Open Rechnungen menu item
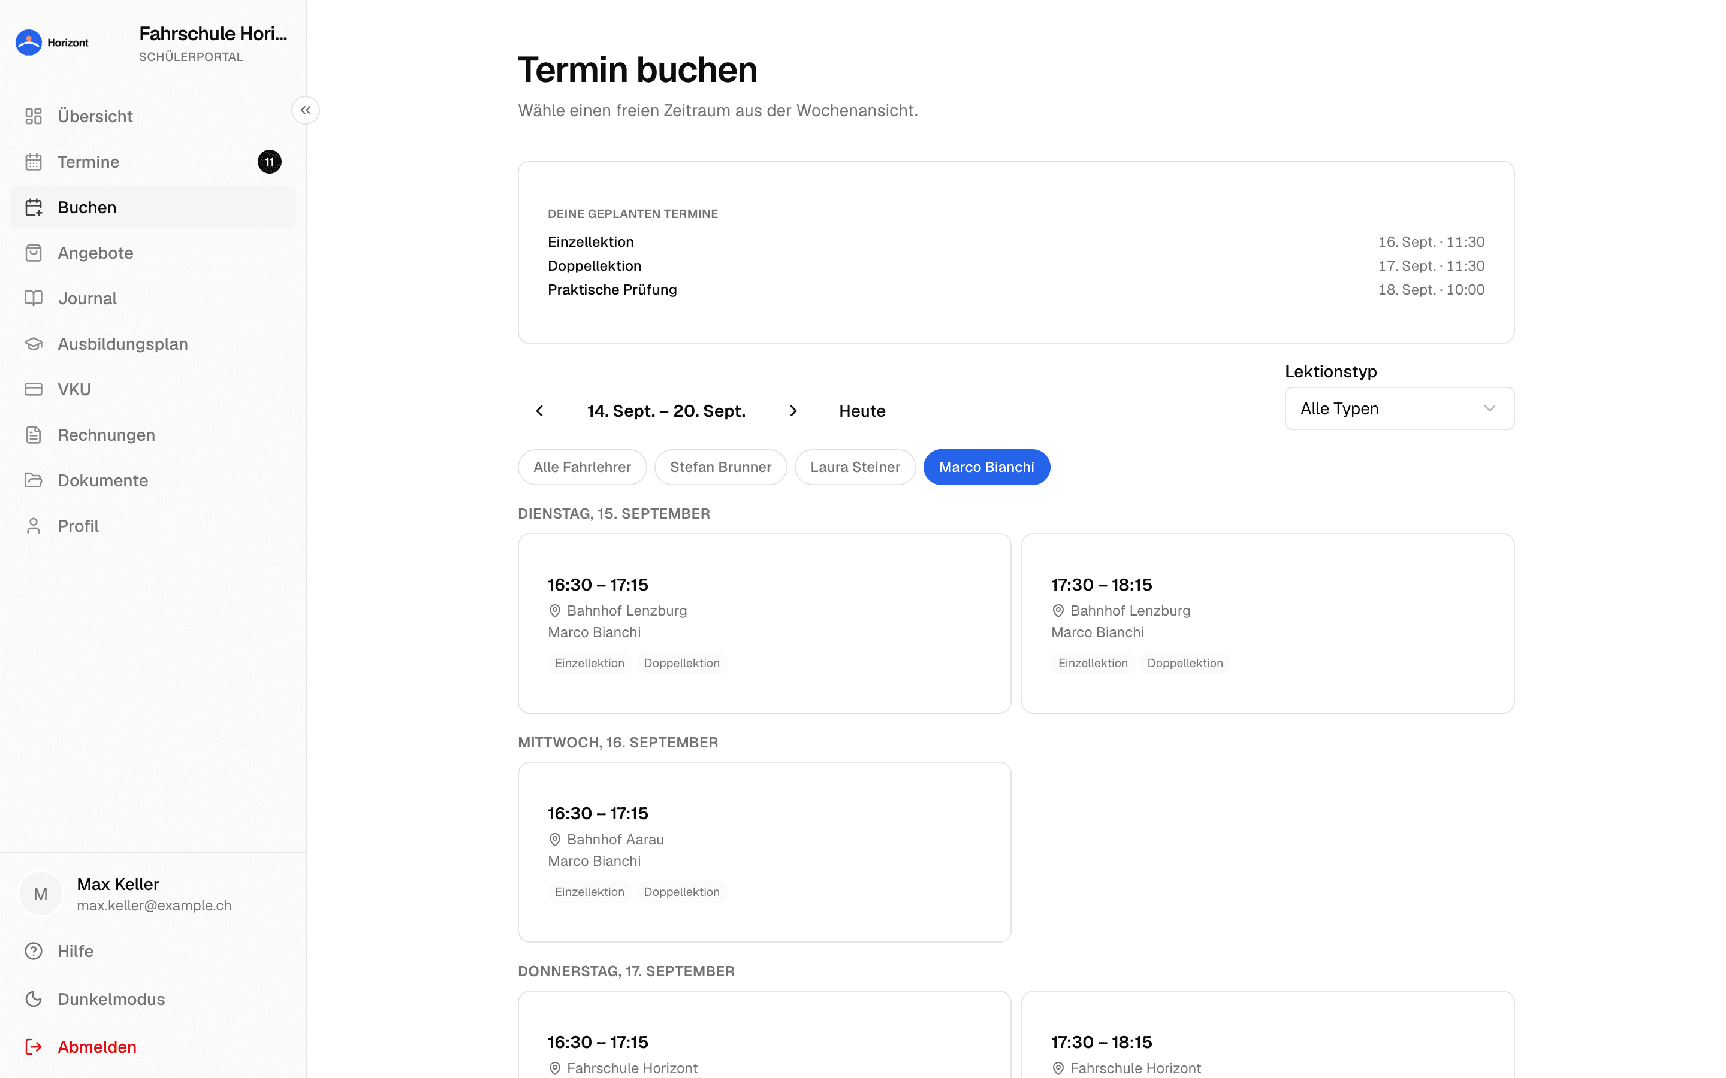 153,435
